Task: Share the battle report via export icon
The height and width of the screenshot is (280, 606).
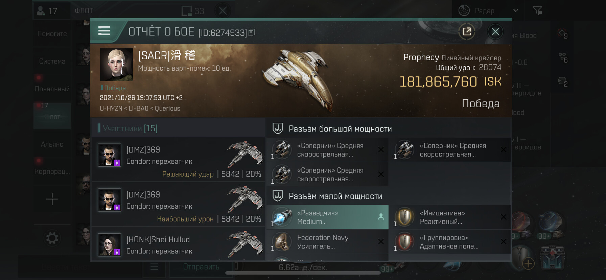Action: click(467, 32)
